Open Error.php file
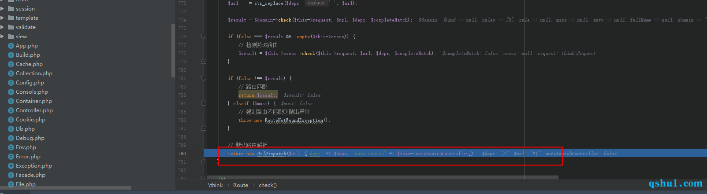Viewport: 707px width, 194px height. coord(28,157)
